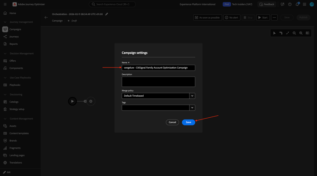Click the Feedback button
The image size is (317, 176).
pos(267,4)
